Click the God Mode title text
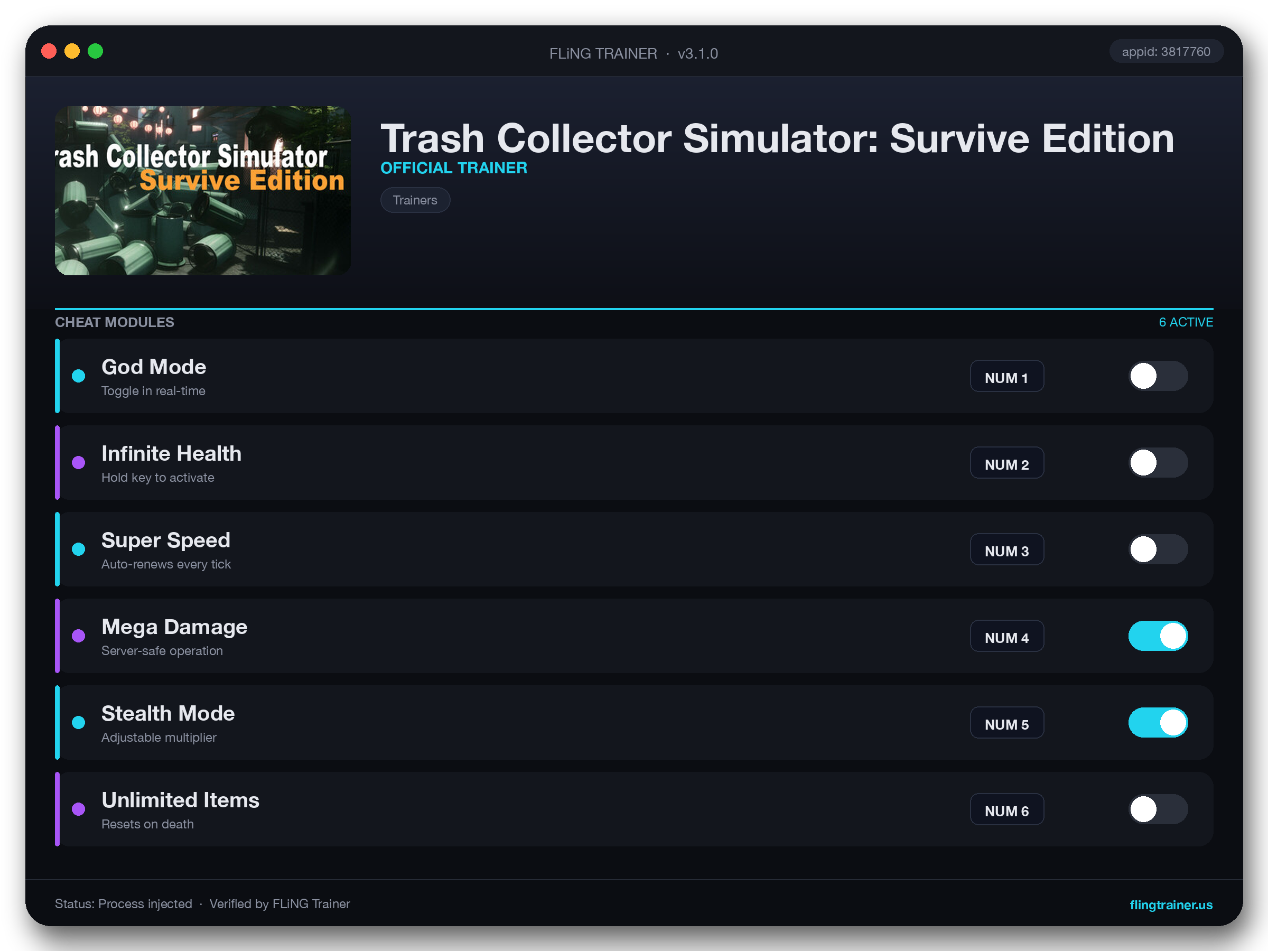Screen dimensions: 1268x951 pos(154,367)
